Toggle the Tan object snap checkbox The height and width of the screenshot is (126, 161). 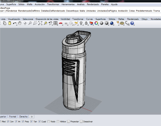tap(32, 122)
